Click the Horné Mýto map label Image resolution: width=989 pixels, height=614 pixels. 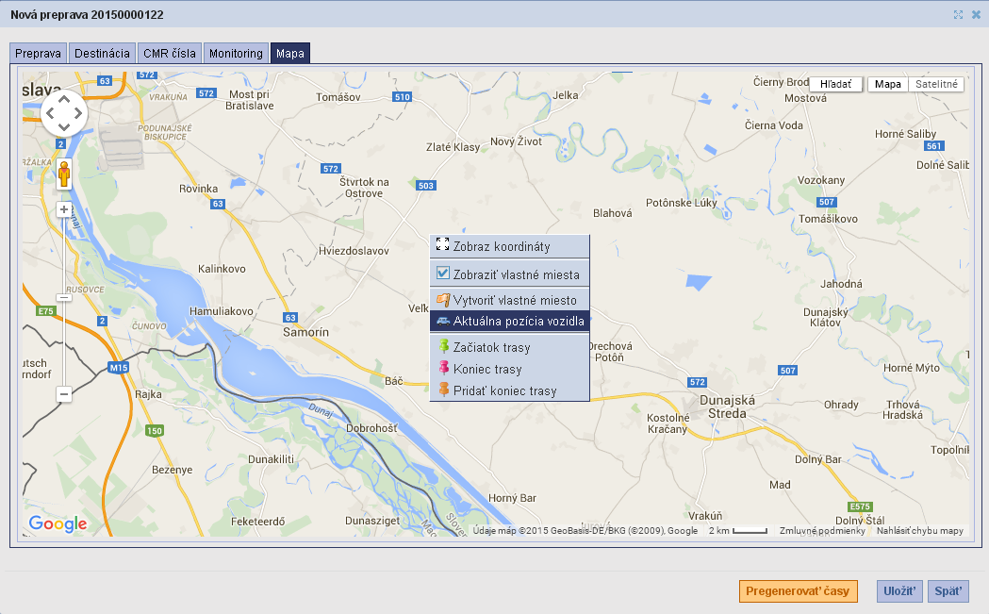(x=912, y=368)
